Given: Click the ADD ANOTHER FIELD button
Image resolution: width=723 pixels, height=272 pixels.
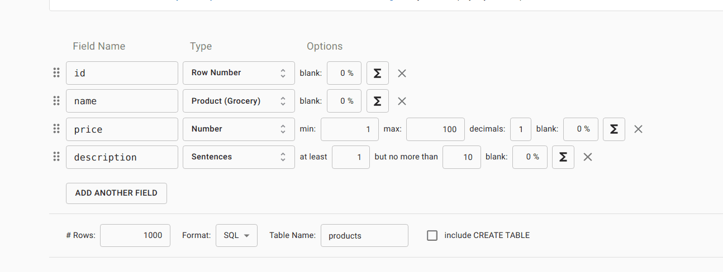Looking at the screenshot, I should click(116, 193).
